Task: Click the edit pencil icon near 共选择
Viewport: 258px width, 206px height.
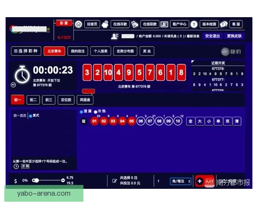Action: click(x=114, y=181)
